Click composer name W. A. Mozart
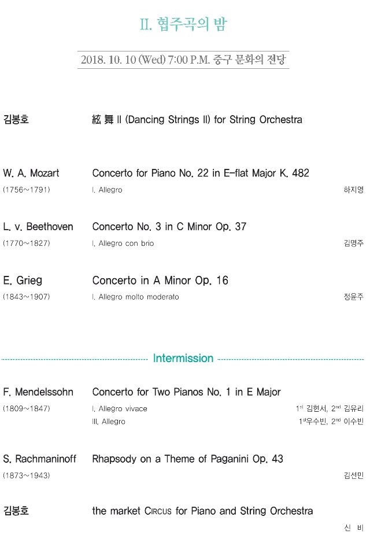The image size is (370, 546). (x=31, y=173)
